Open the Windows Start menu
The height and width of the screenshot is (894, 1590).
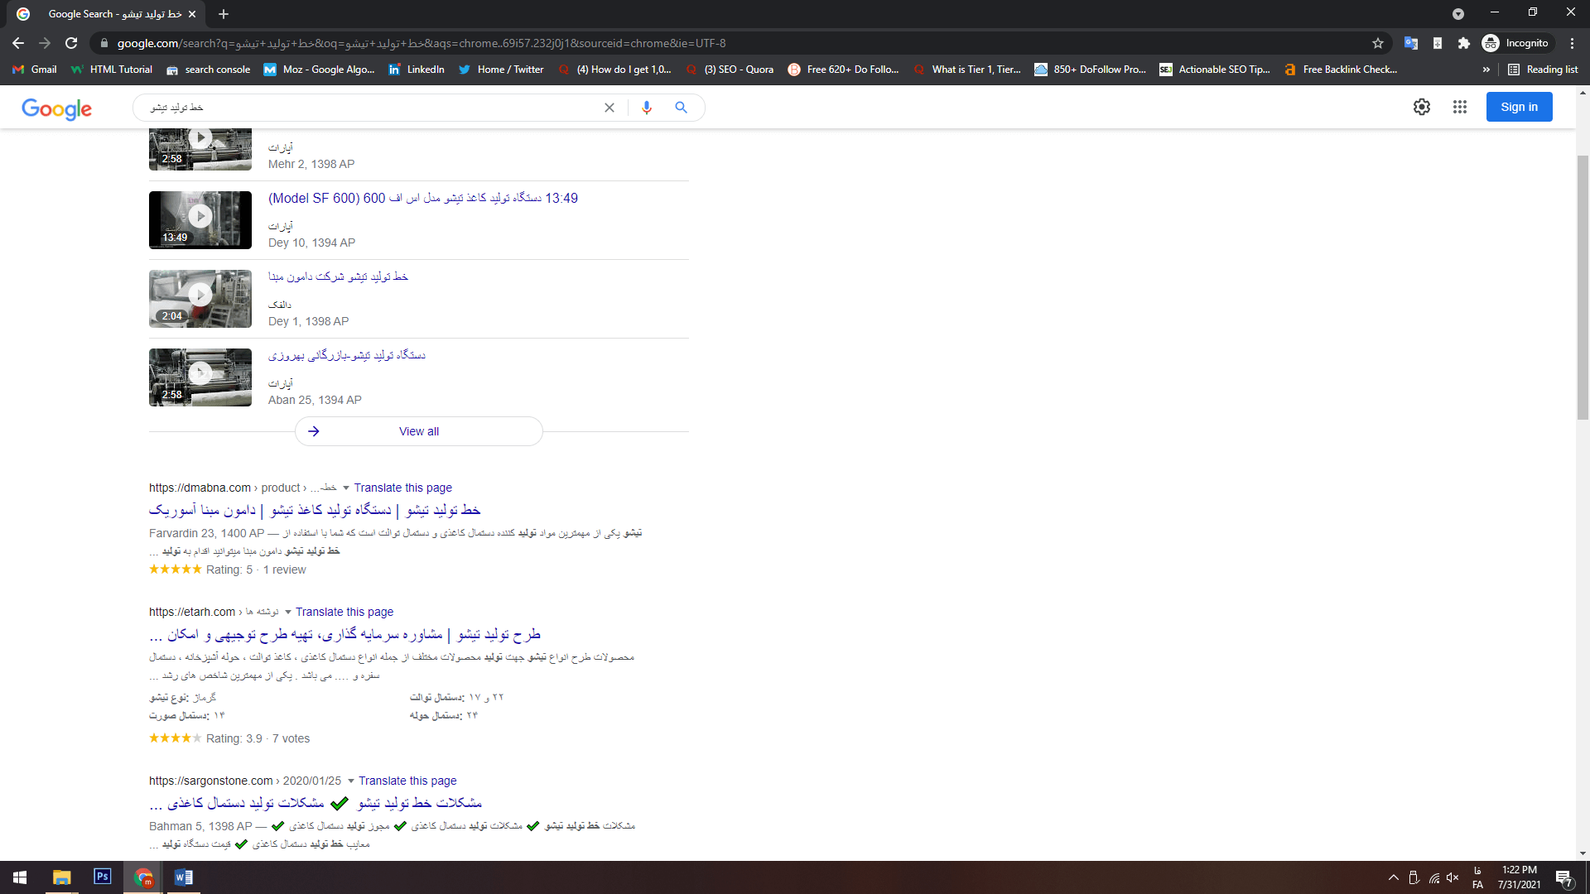point(20,877)
